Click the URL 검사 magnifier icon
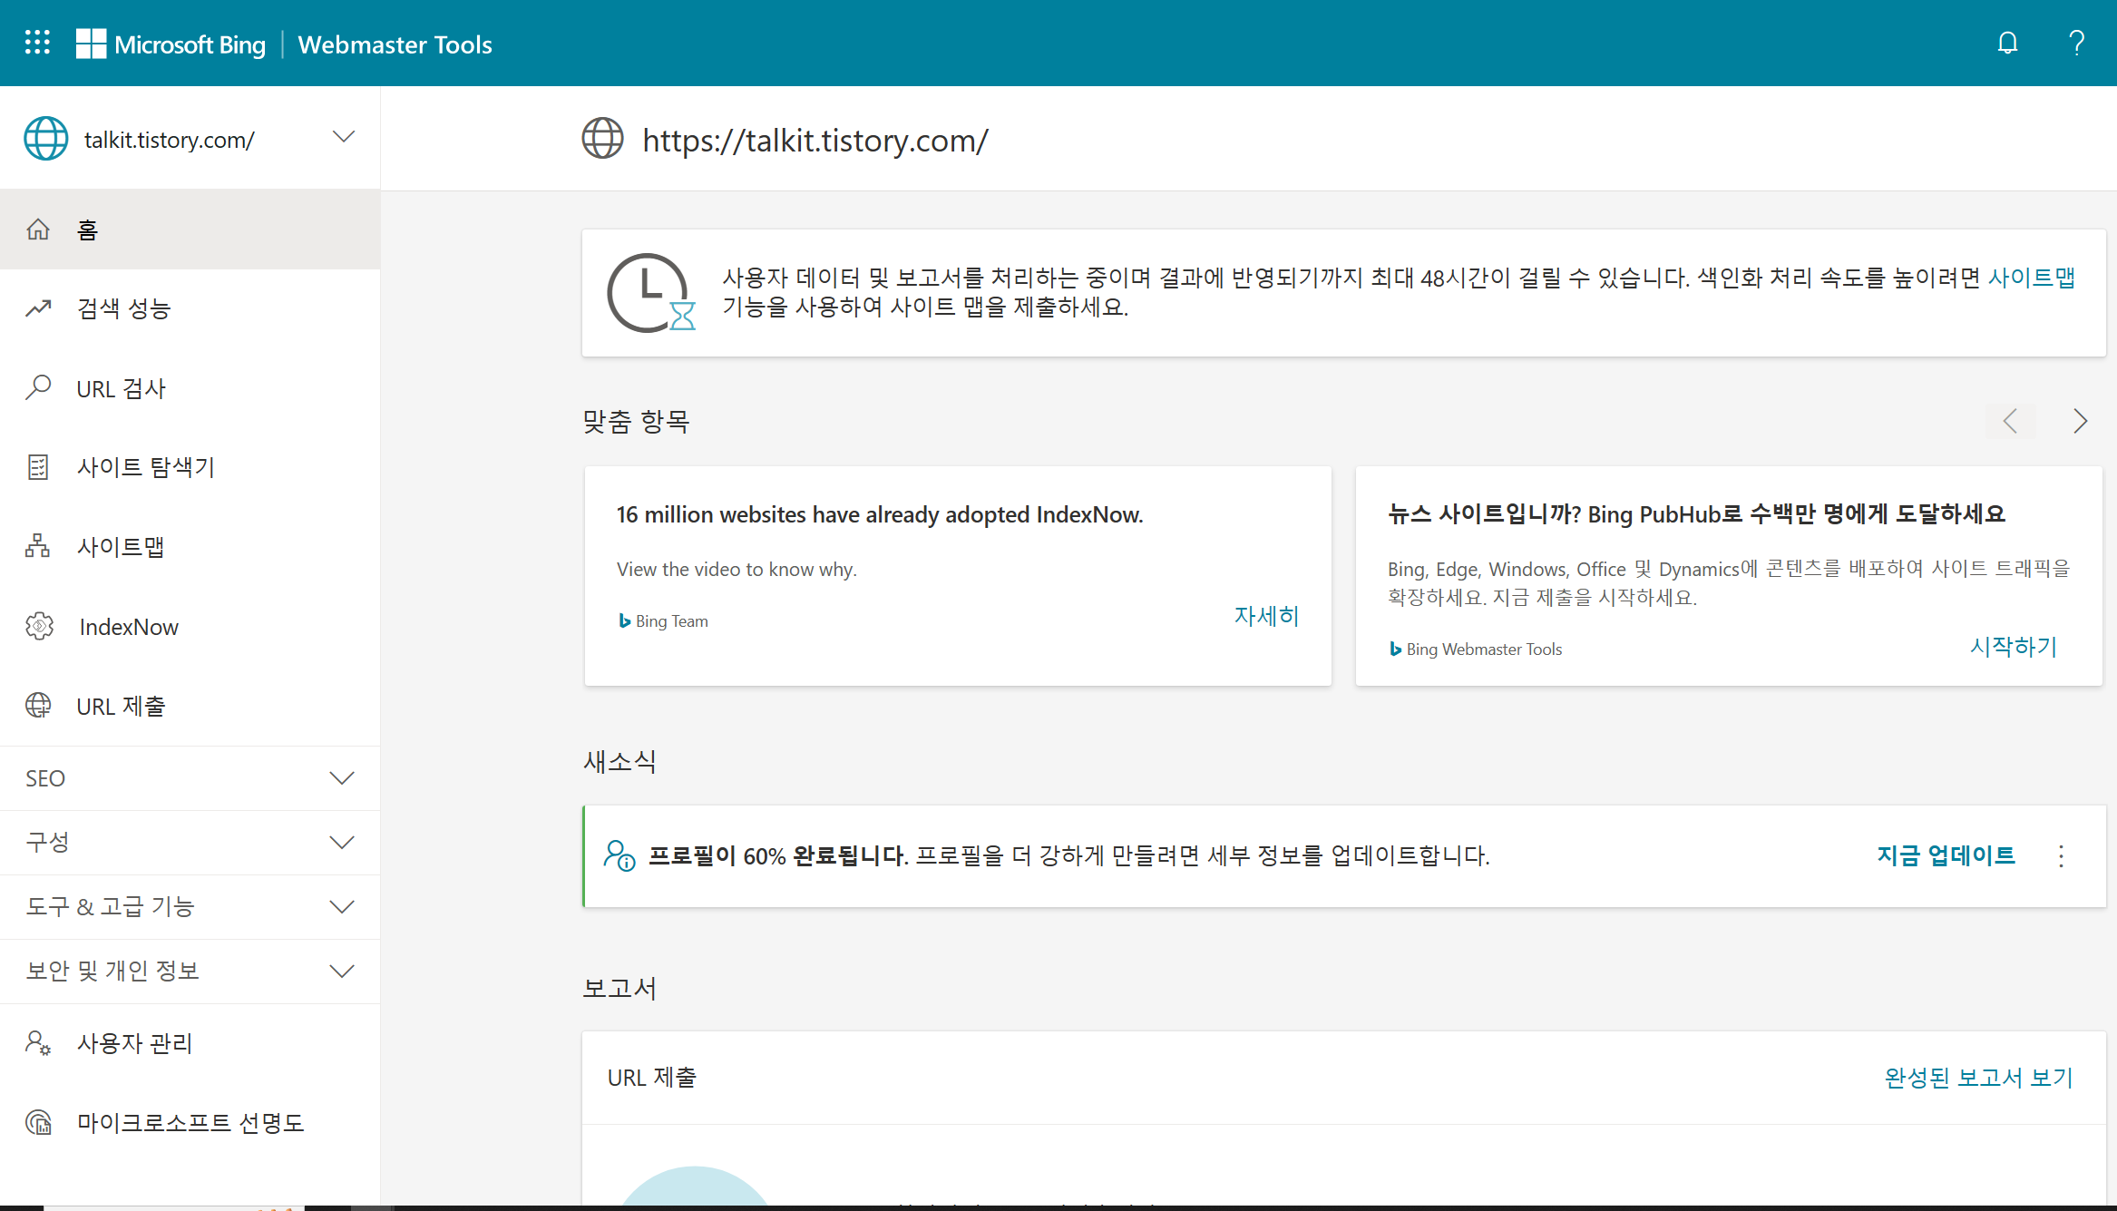 [38, 388]
